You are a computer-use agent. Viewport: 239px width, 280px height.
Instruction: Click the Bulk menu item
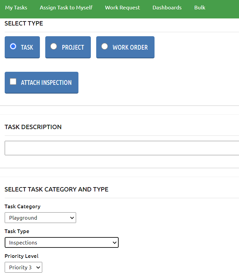click(199, 7)
